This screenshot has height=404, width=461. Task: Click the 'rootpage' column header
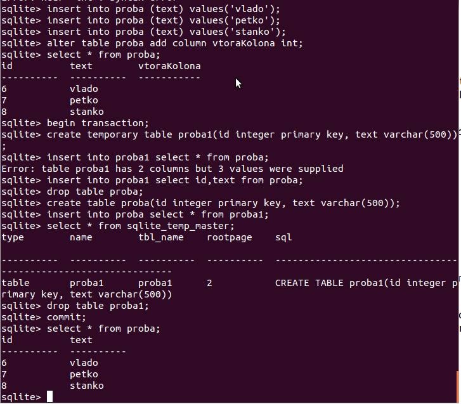pos(230,238)
